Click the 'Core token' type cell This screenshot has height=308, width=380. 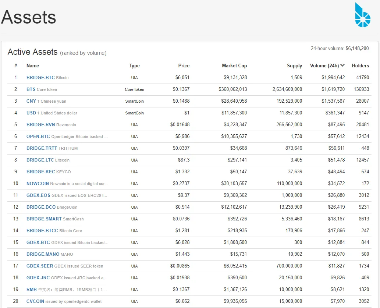[x=135, y=89]
